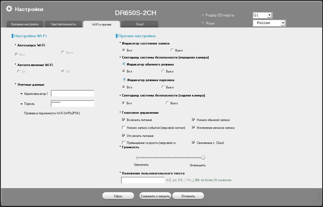Choose Off for Автоотключение Wi-Fi
323x207 pixels.
(x=63, y=71)
